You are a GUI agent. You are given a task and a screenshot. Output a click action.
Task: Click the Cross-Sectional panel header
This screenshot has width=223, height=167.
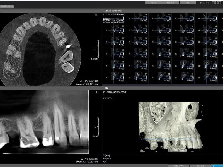(114, 11)
